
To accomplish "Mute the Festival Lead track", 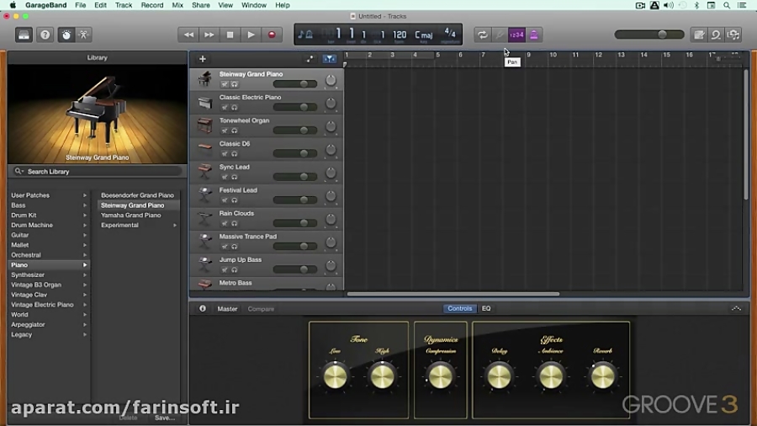I will pos(225,200).
